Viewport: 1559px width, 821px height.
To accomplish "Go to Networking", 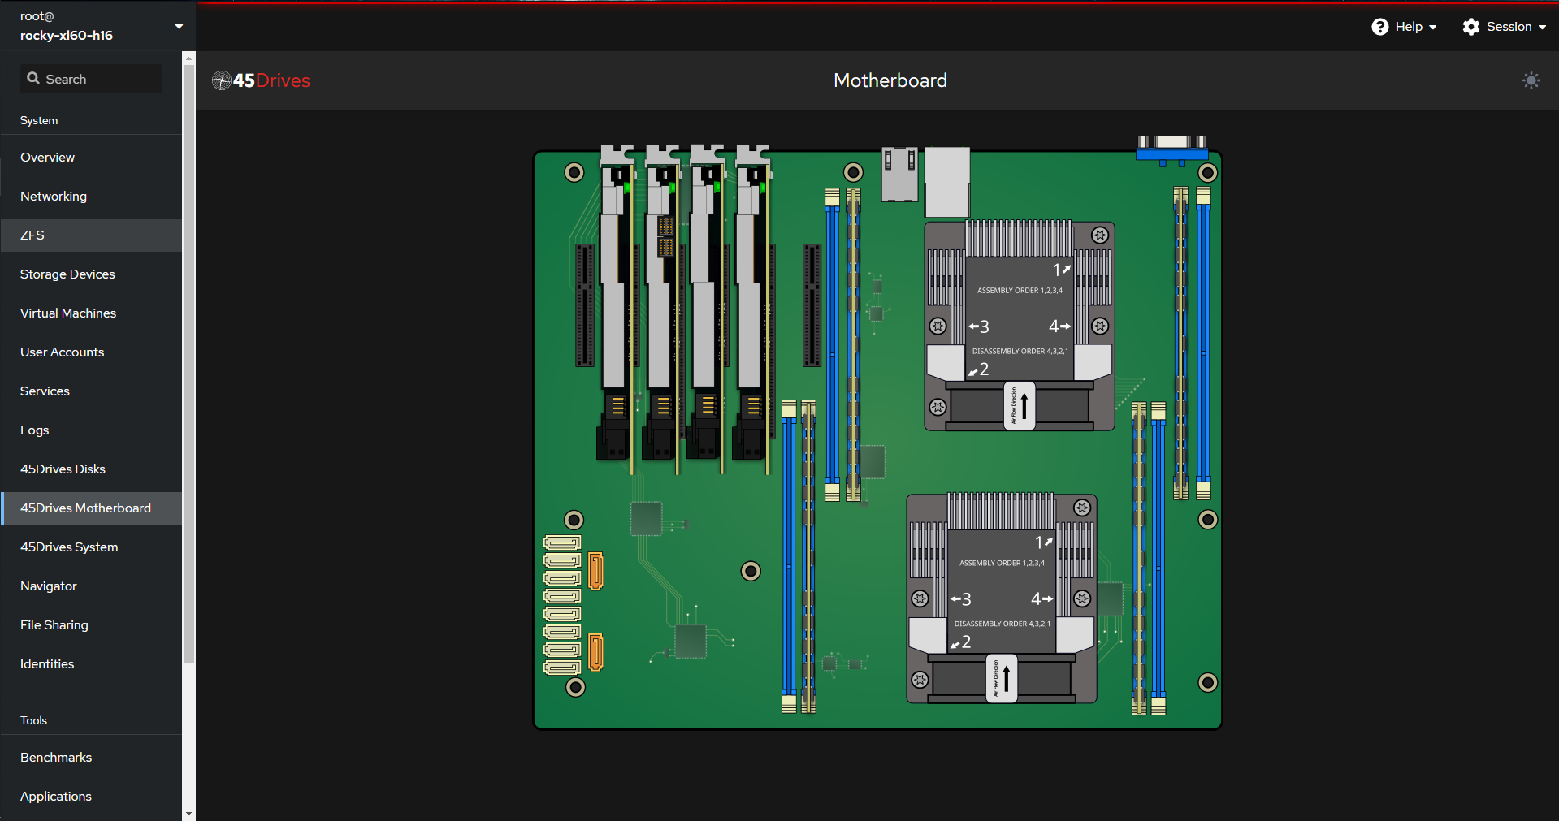I will (x=91, y=197).
